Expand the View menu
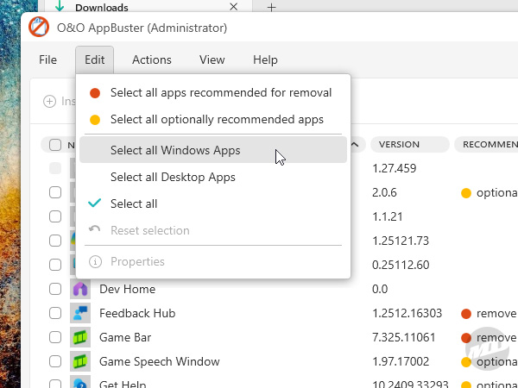 pos(212,60)
